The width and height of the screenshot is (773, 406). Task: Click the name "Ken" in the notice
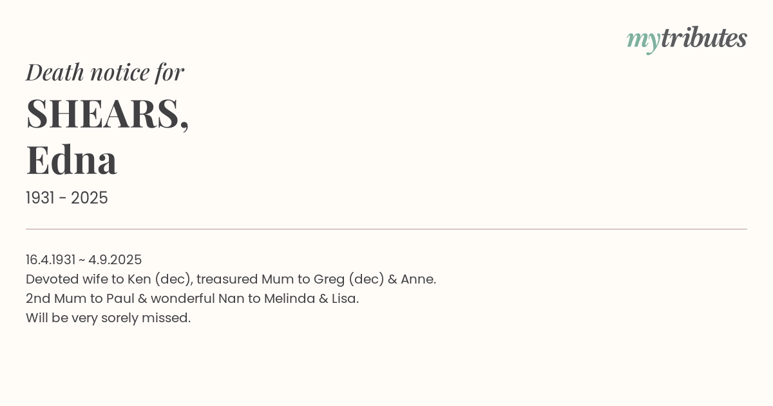(x=138, y=279)
